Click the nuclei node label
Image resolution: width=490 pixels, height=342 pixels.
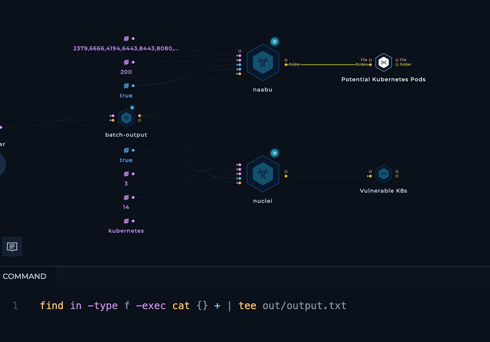(x=263, y=201)
